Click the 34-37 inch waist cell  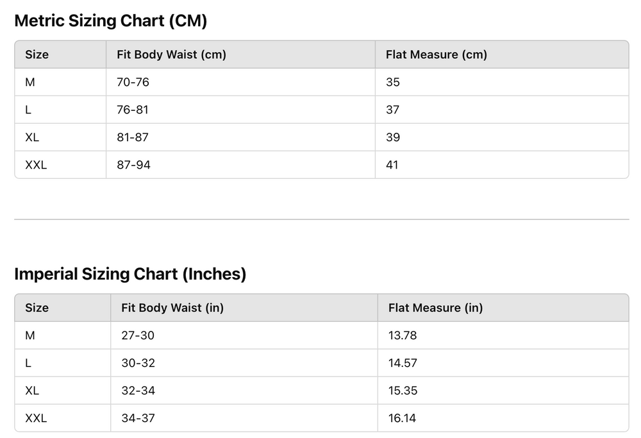[x=138, y=418]
